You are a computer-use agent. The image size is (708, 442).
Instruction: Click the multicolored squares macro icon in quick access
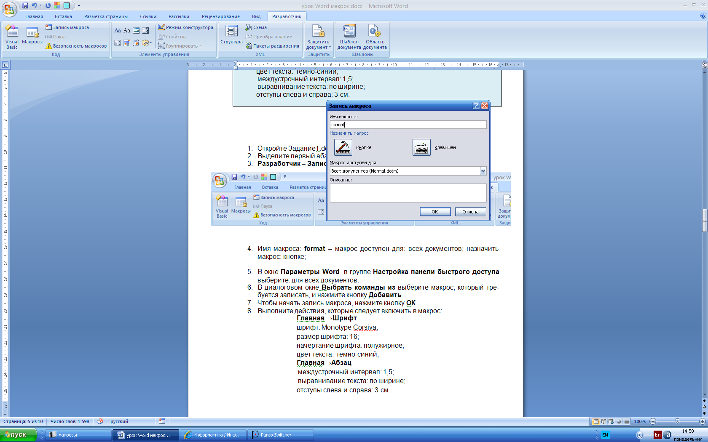[57, 5]
